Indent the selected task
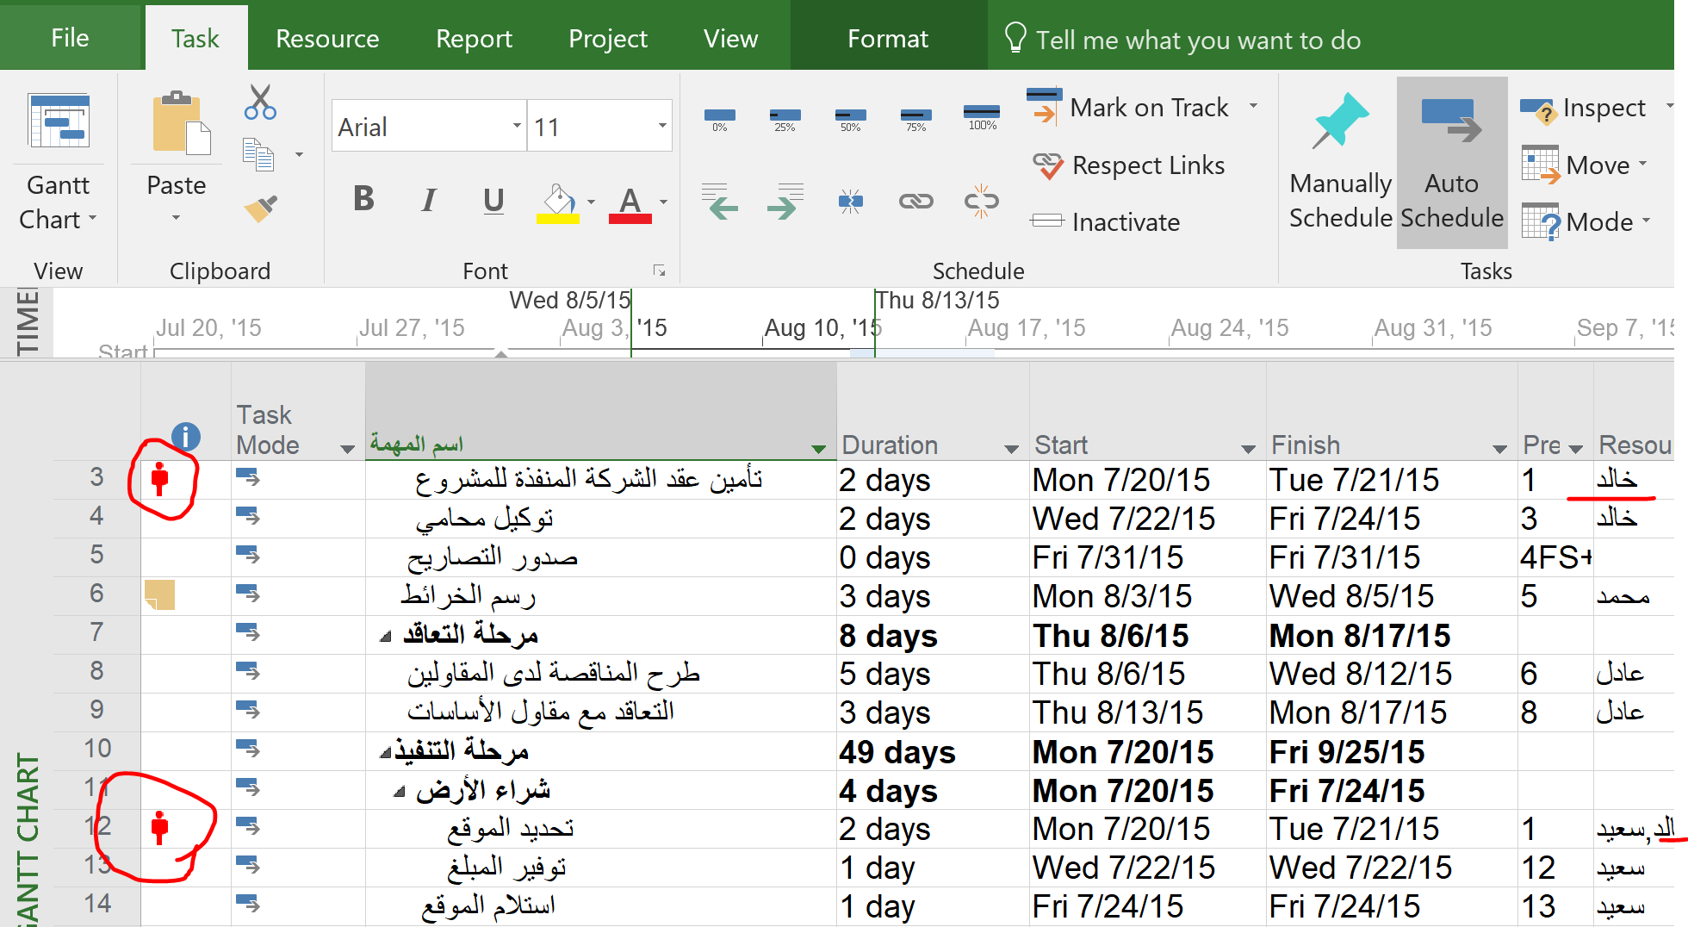 click(785, 202)
